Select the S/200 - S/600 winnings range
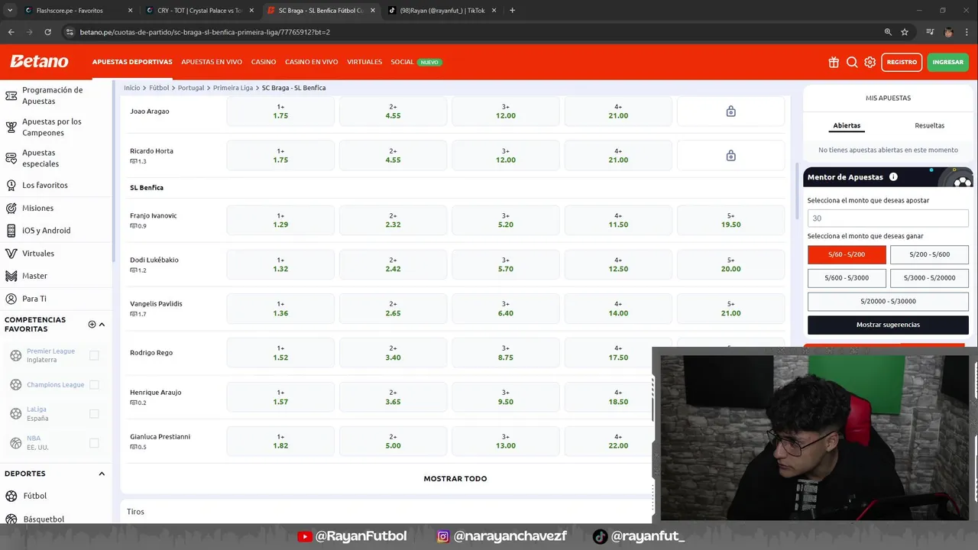The width and height of the screenshot is (978, 550). tap(929, 254)
